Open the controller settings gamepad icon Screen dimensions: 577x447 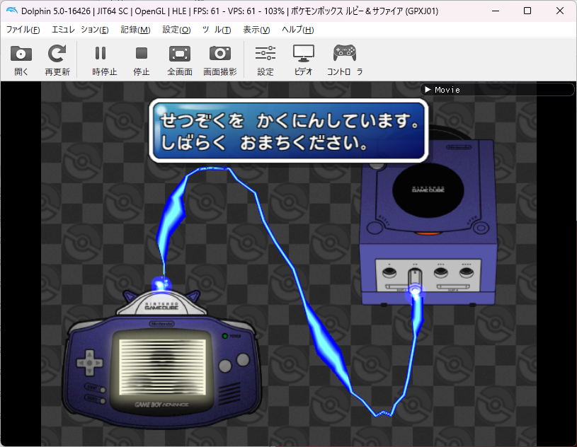[x=345, y=53]
